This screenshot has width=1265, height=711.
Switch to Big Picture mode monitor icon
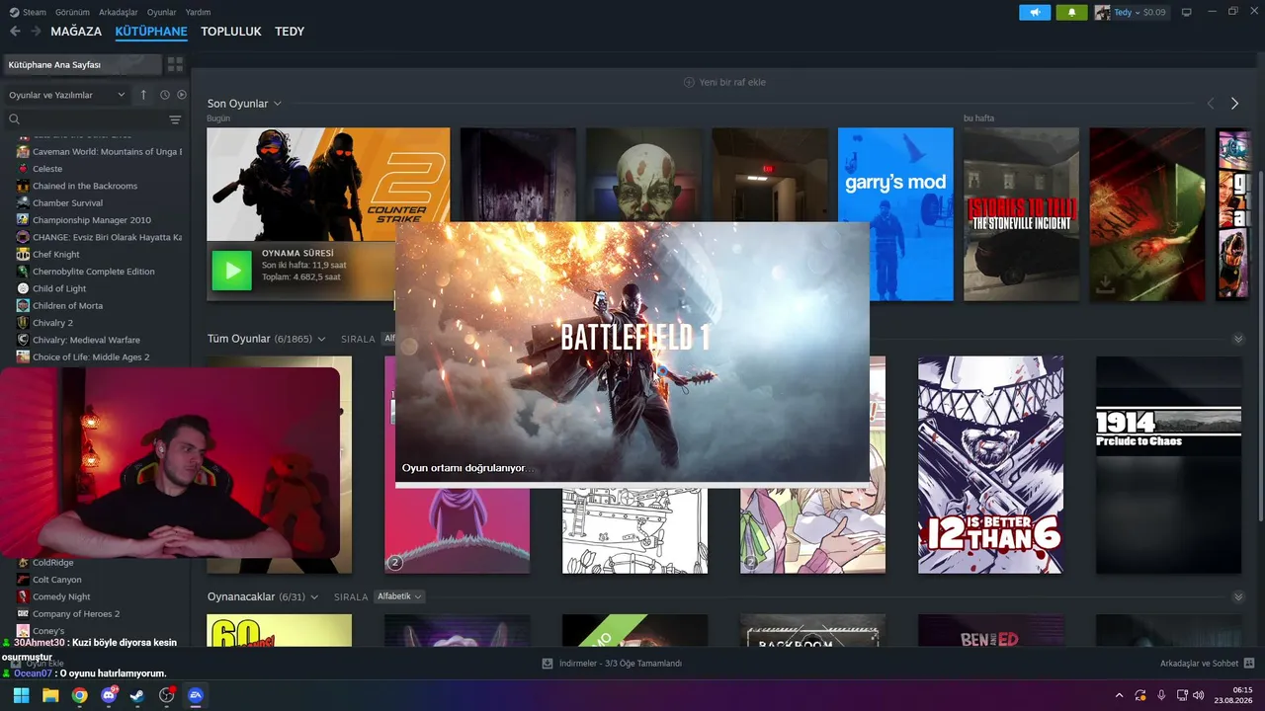(1186, 12)
